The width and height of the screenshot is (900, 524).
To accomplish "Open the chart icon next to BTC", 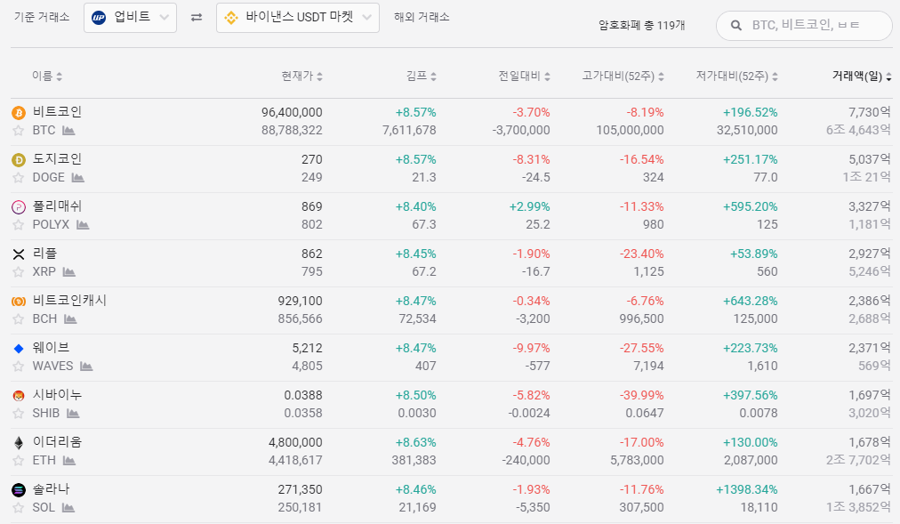I will (68, 131).
